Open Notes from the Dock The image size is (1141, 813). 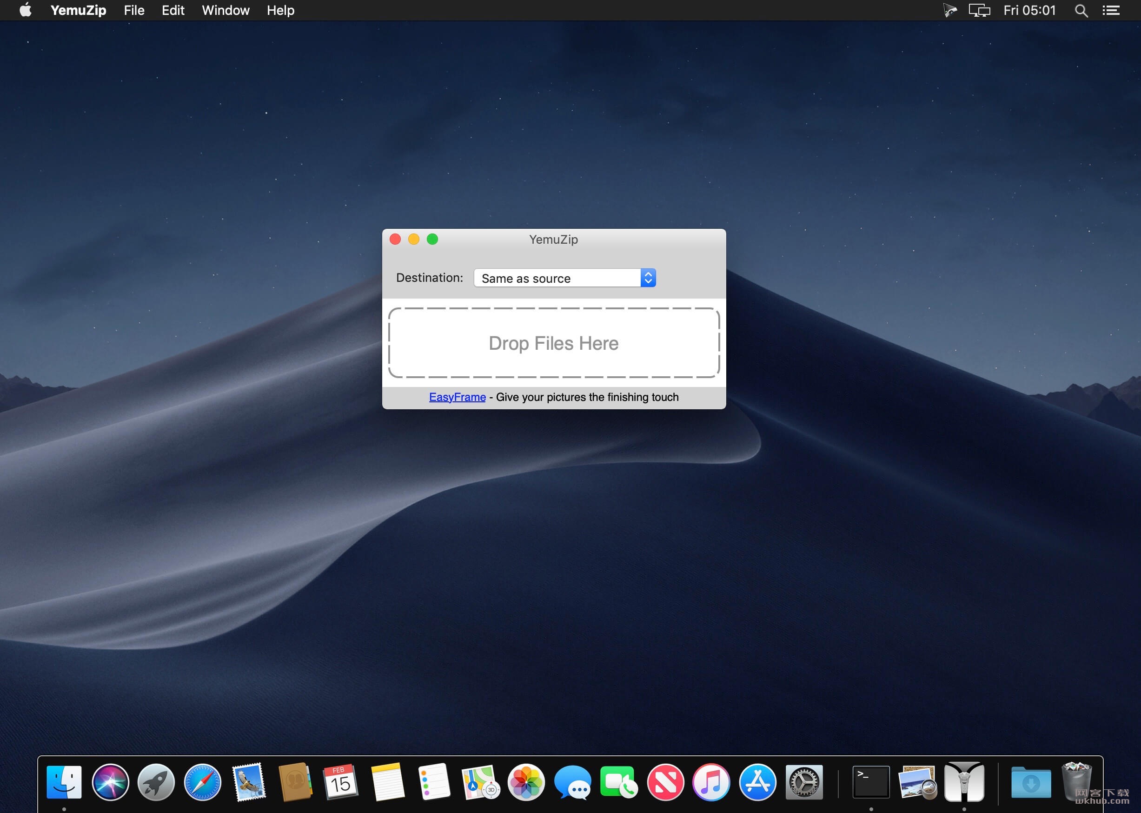387,782
